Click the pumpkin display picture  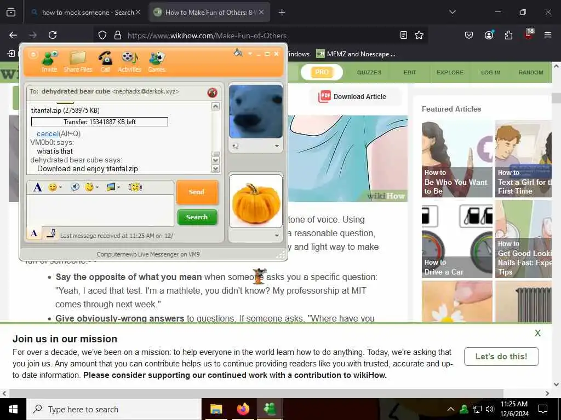(x=256, y=201)
